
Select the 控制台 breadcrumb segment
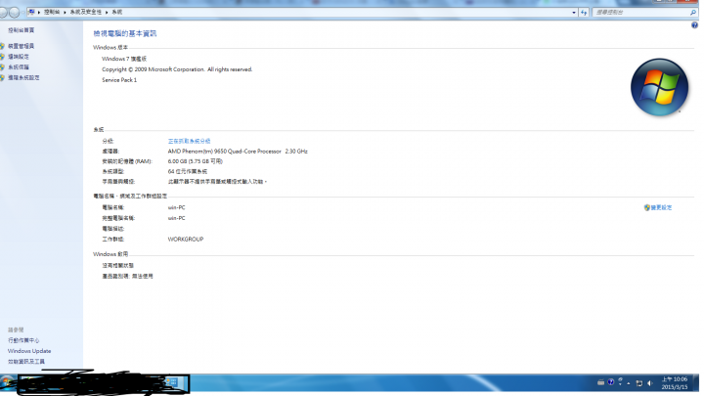pos(52,12)
